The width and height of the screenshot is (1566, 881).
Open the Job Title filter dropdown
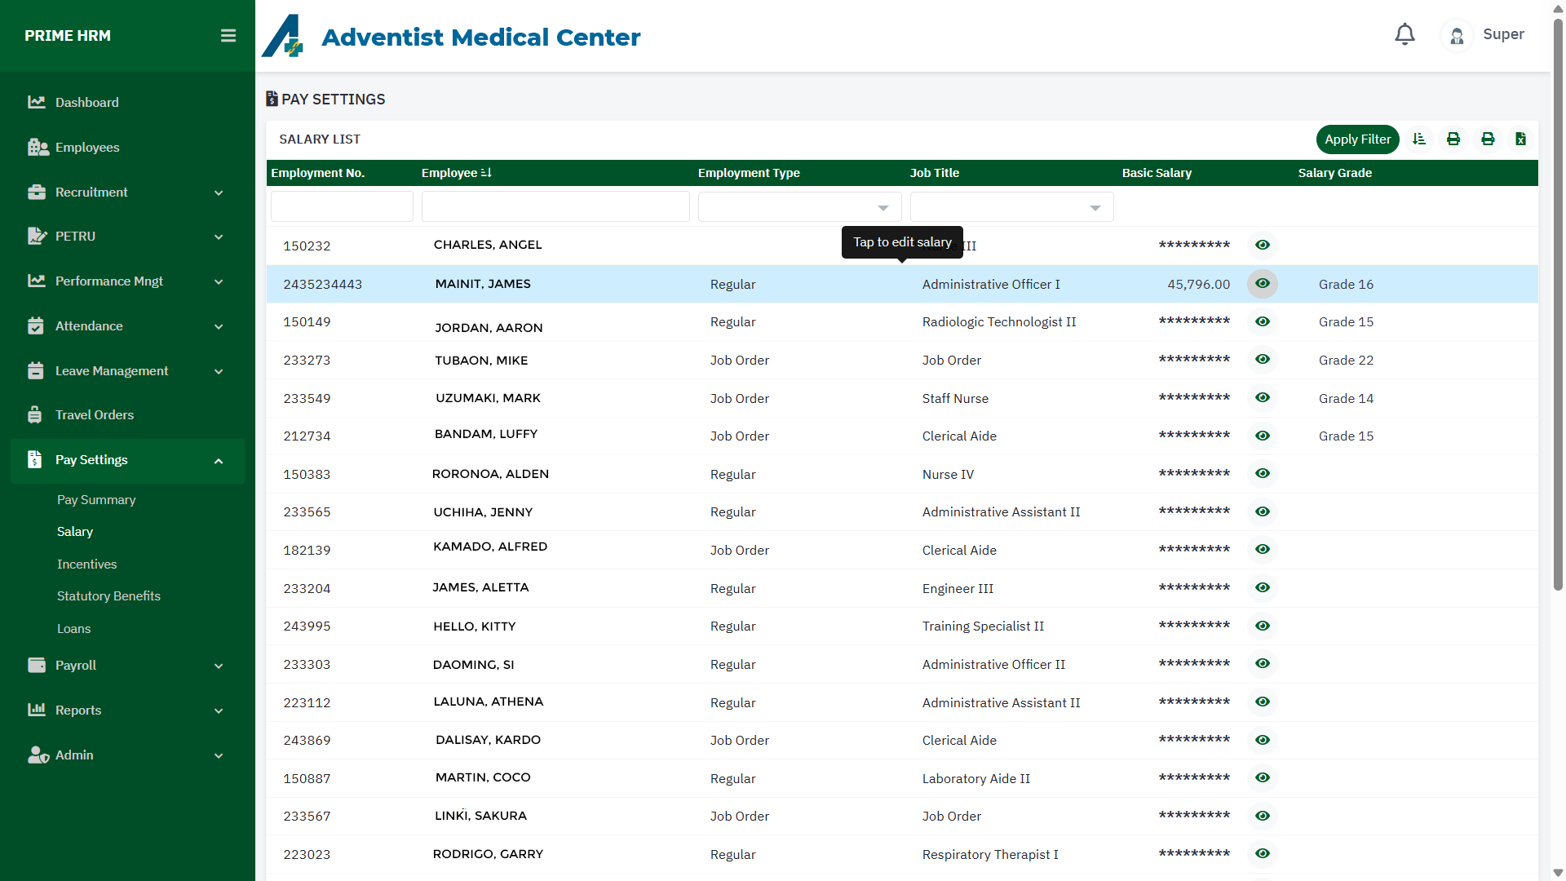pyautogui.click(x=1011, y=207)
